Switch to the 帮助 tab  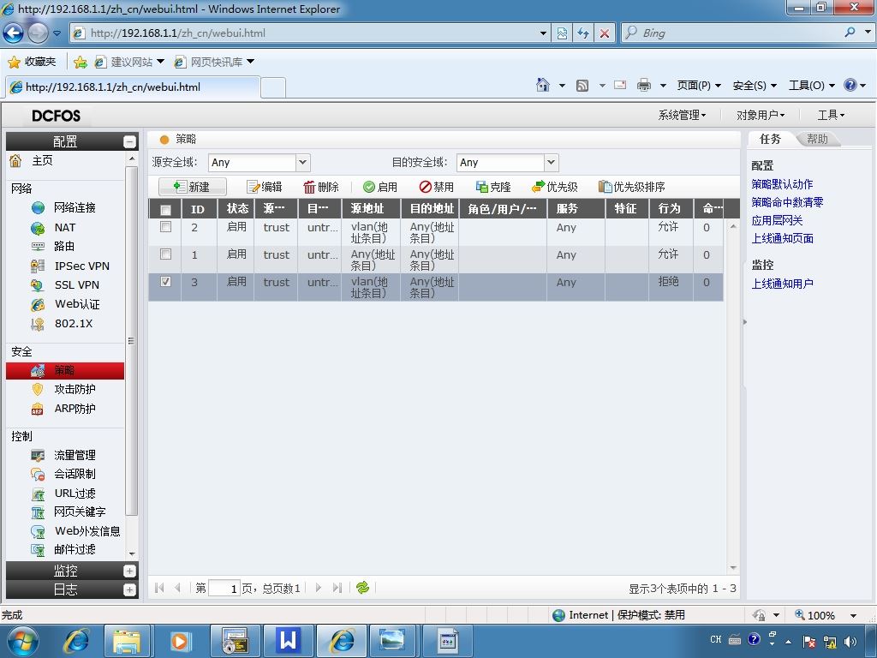(x=817, y=140)
